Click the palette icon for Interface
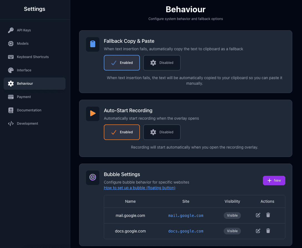Image resolution: width=302 pixels, height=248 pixels. pyautogui.click(x=11, y=70)
